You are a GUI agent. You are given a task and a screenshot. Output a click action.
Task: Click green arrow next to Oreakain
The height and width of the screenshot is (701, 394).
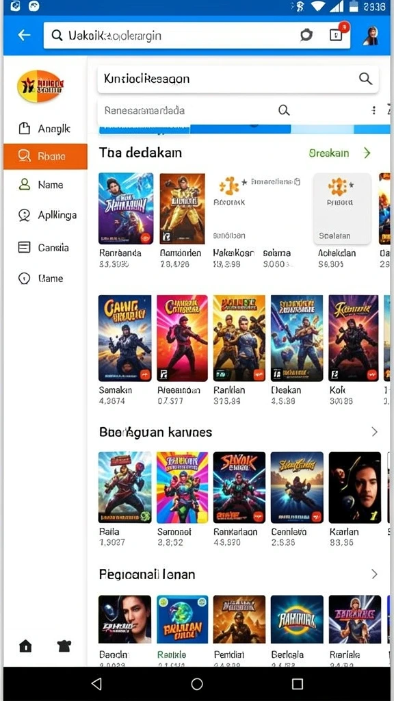(x=367, y=153)
